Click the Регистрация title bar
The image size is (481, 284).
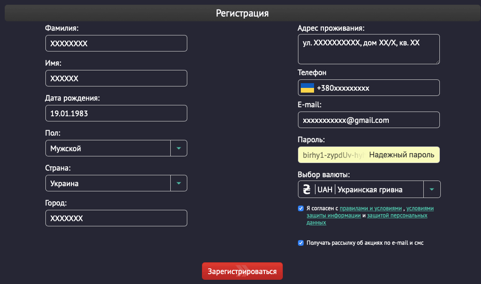coord(242,13)
